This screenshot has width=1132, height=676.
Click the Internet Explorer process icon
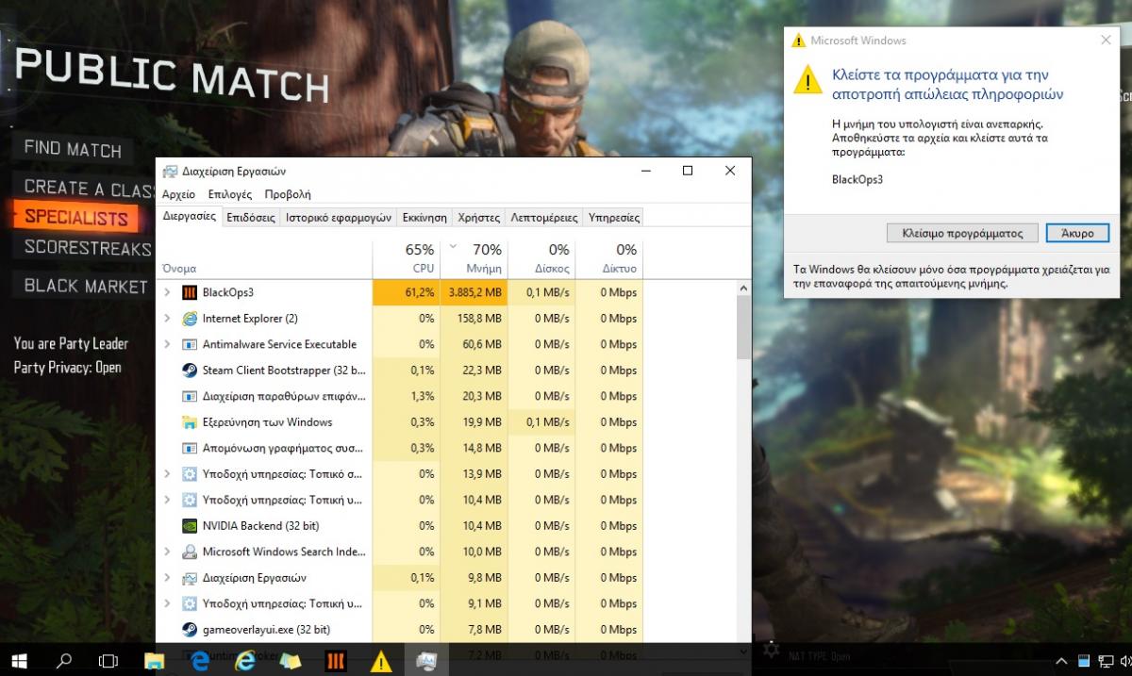(x=189, y=319)
